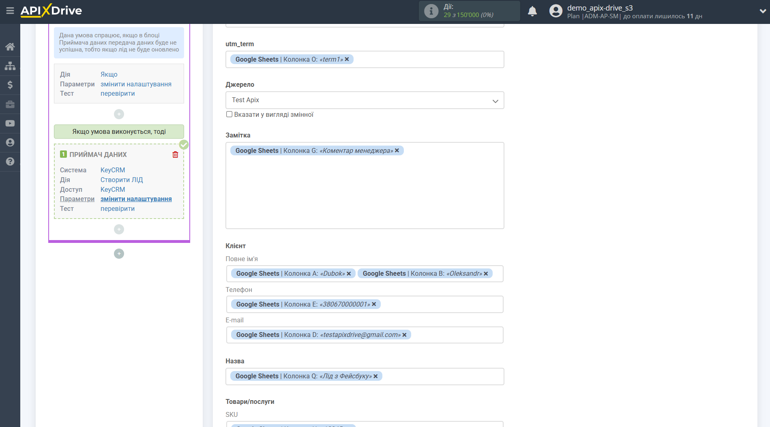Click into E-mail field
Screen dimensions: 770x427
pos(365,335)
